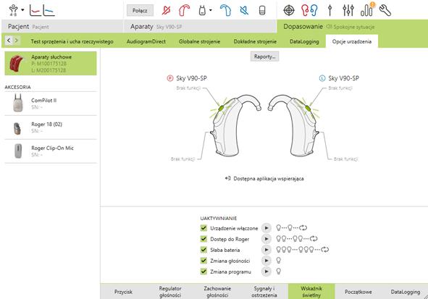Mute the left (blue) hearing aid
Image resolution: width=428 pixels, height=299 pixels.
point(244,10)
